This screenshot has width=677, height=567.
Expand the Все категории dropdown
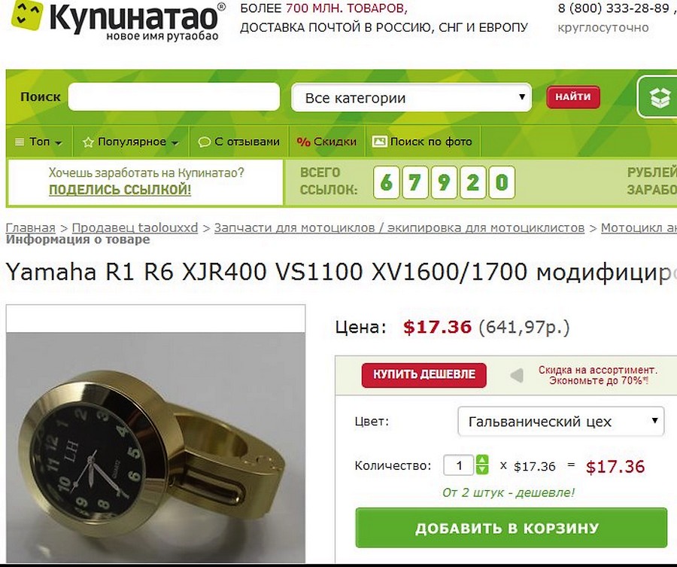point(411,98)
